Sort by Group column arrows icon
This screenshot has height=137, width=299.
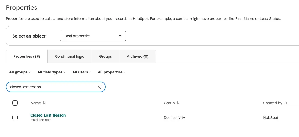point(178,103)
